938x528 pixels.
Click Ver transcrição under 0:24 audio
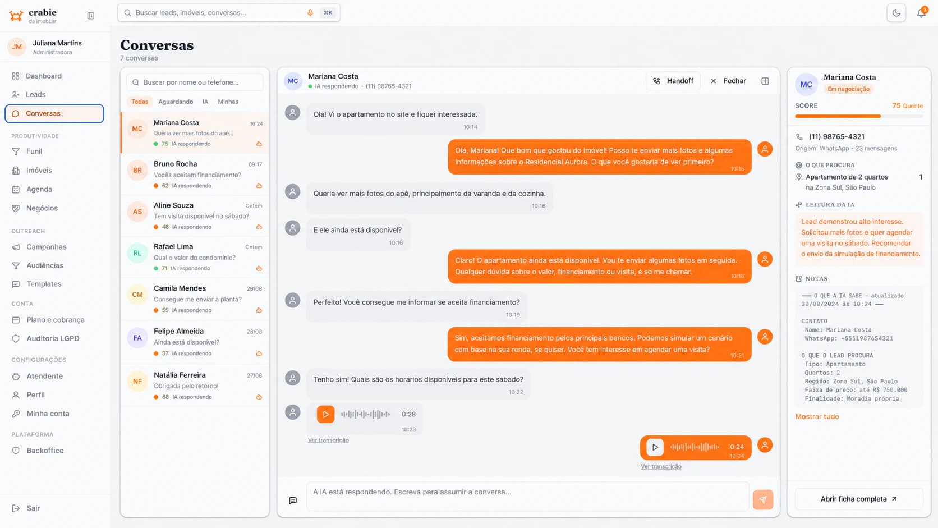(x=661, y=467)
